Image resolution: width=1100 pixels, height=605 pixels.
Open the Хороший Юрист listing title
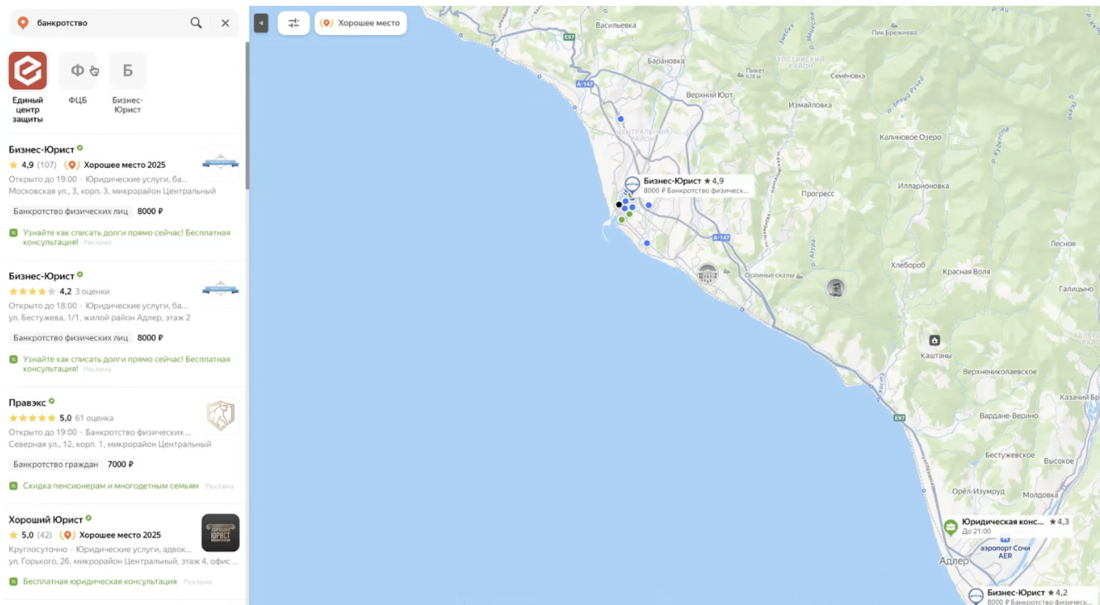(45, 520)
